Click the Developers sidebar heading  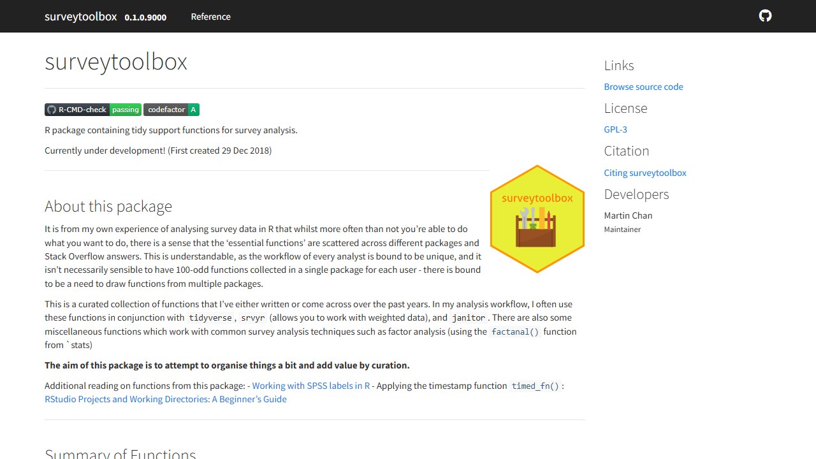pyautogui.click(x=637, y=194)
